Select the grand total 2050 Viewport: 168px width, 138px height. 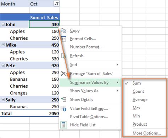(x=54, y=114)
